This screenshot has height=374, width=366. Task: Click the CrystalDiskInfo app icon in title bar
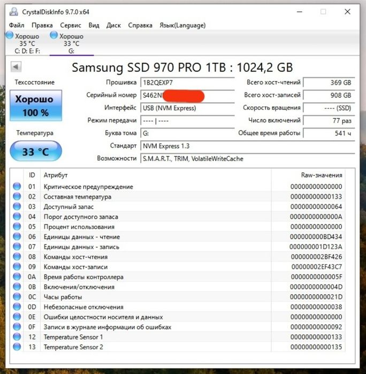[x=13, y=12]
